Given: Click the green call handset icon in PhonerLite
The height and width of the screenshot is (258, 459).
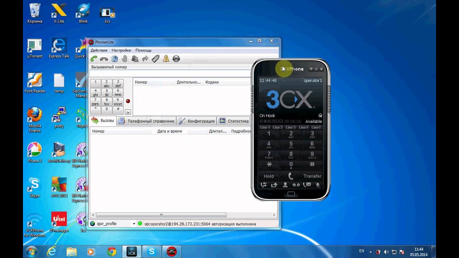Looking at the screenshot, I should click(x=94, y=59).
